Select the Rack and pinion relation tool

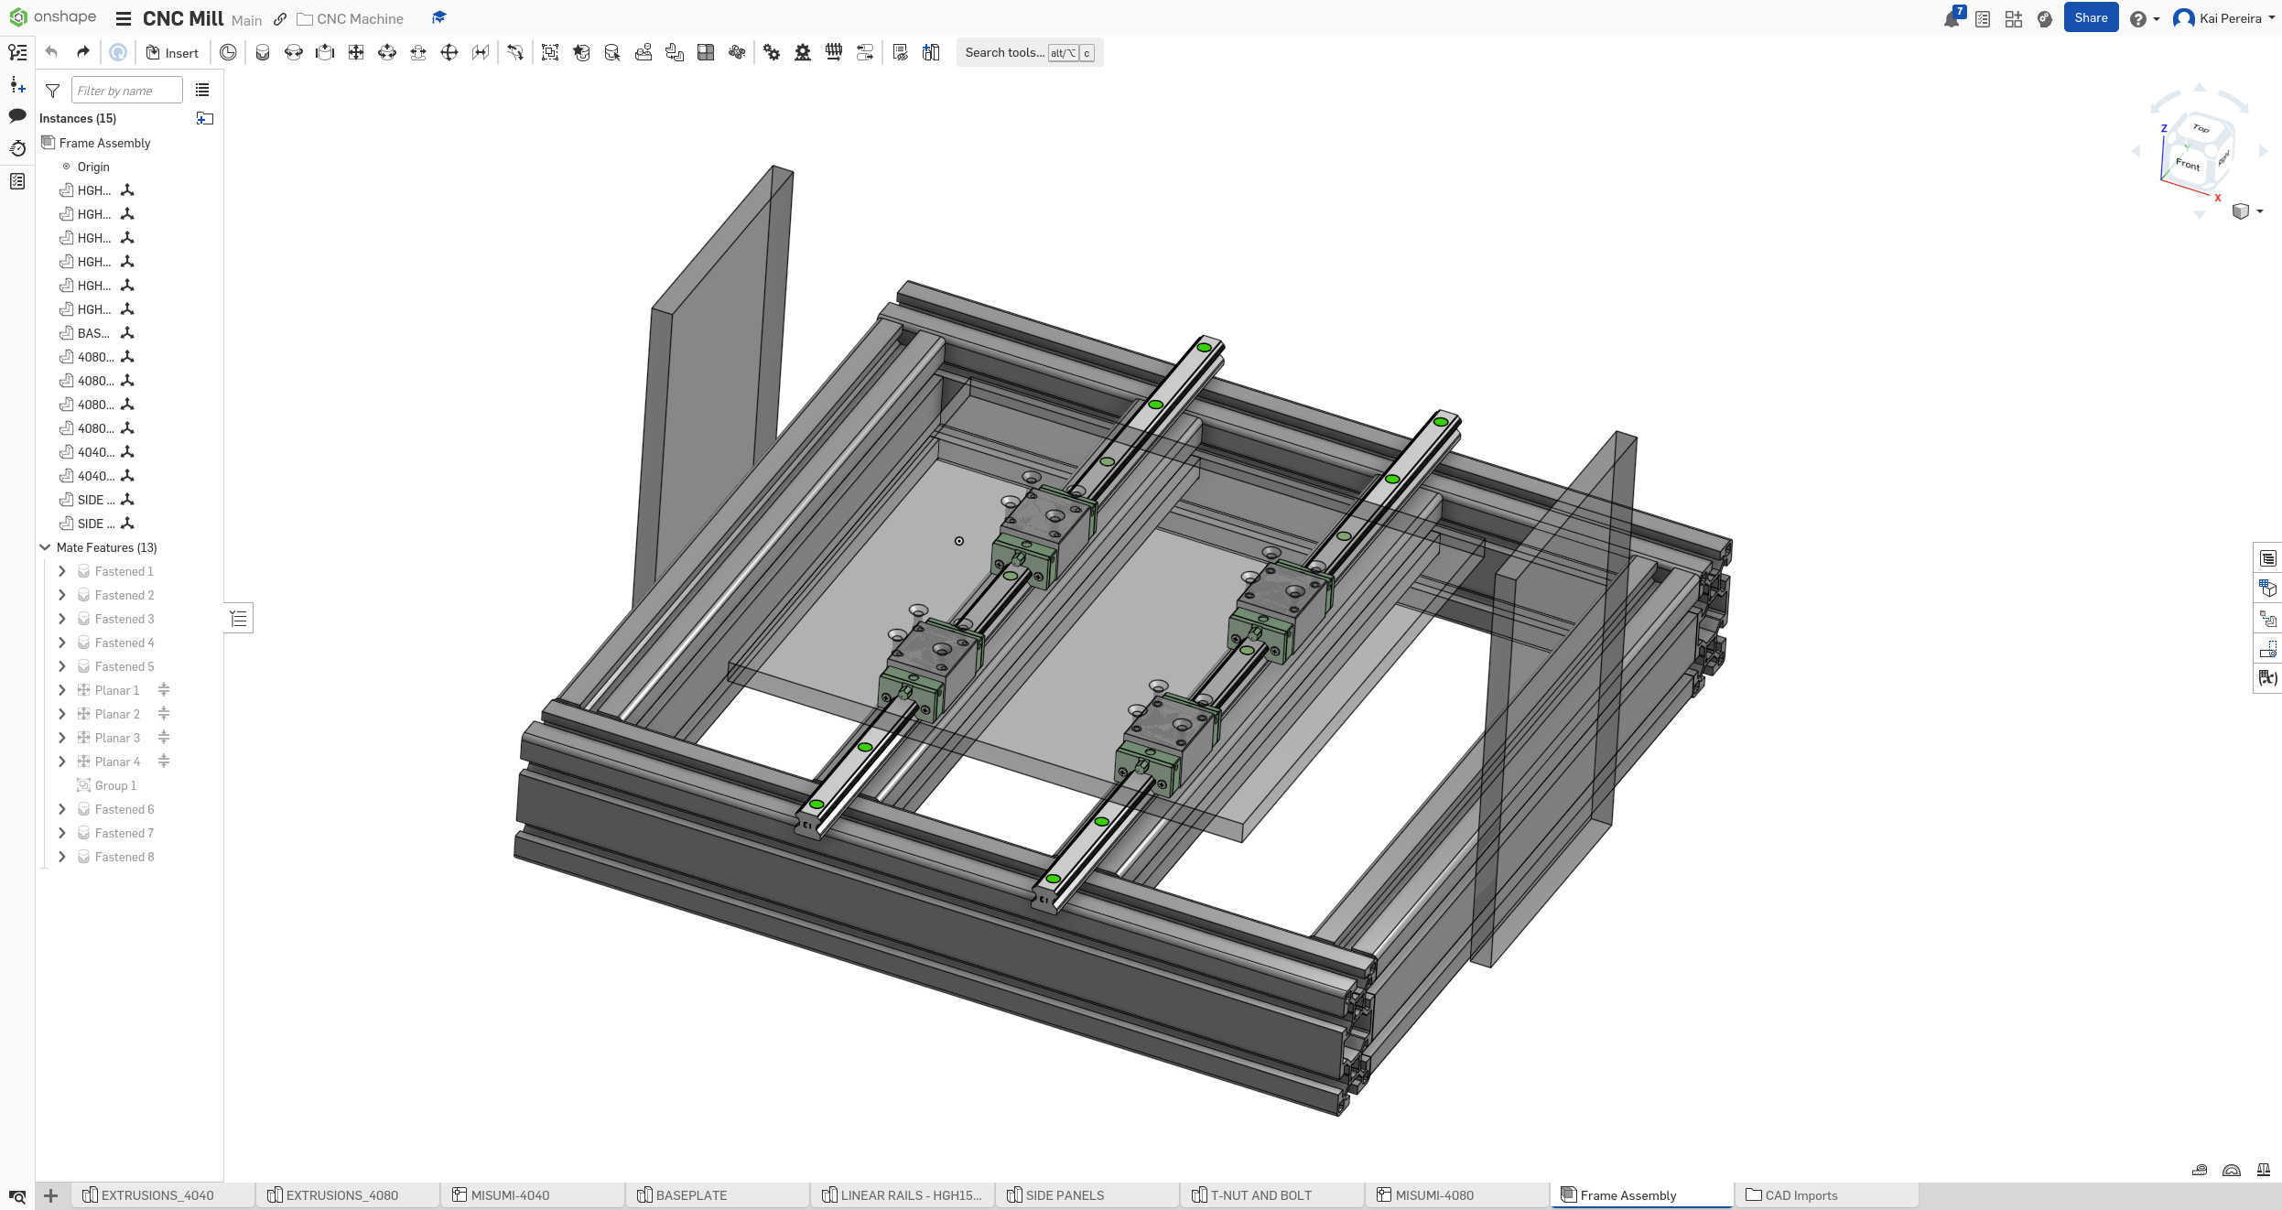click(x=803, y=52)
